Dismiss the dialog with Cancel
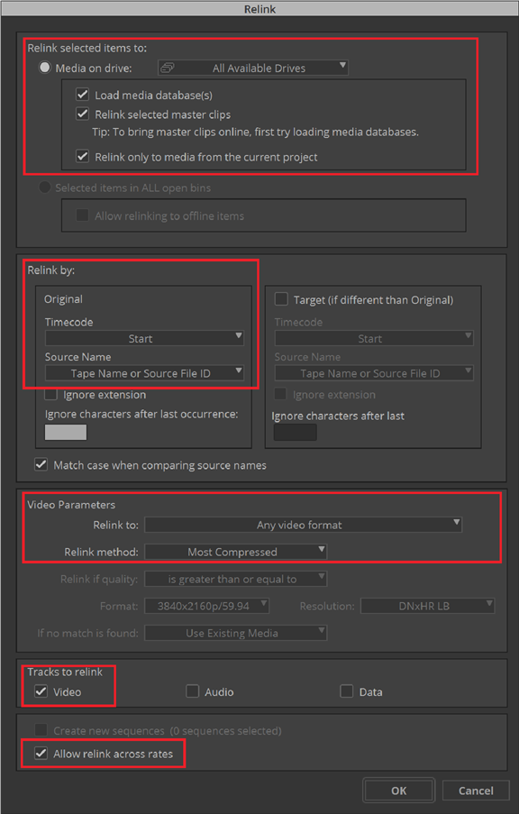Image resolution: width=519 pixels, height=814 pixels. 476,791
